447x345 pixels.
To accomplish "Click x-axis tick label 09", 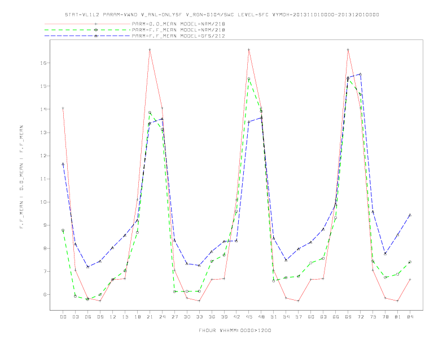I will 100,317.
